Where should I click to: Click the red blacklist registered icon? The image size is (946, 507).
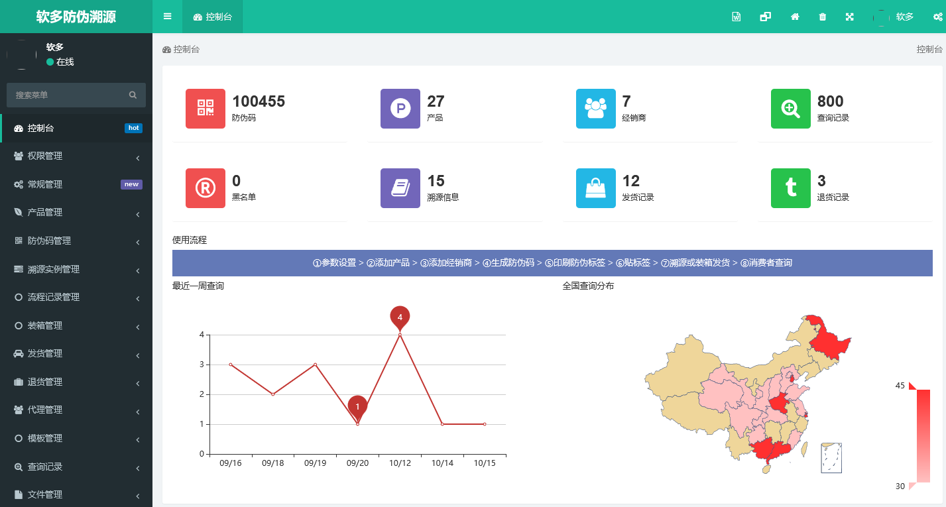(x=206, y=188)
